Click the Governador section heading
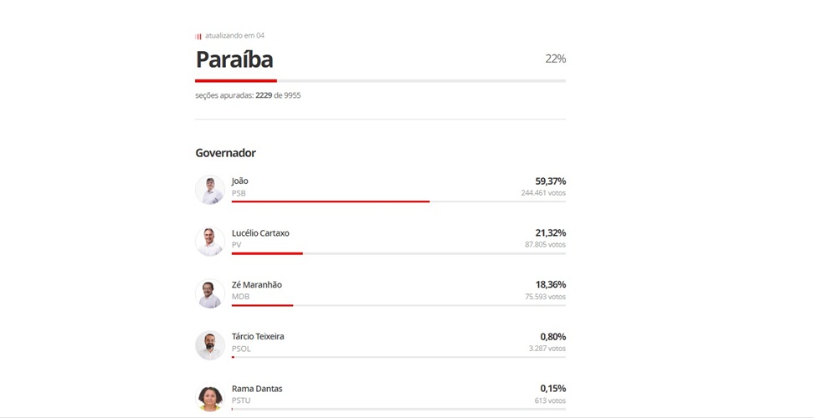Screen dimensions: 837x418 (226, 153)
